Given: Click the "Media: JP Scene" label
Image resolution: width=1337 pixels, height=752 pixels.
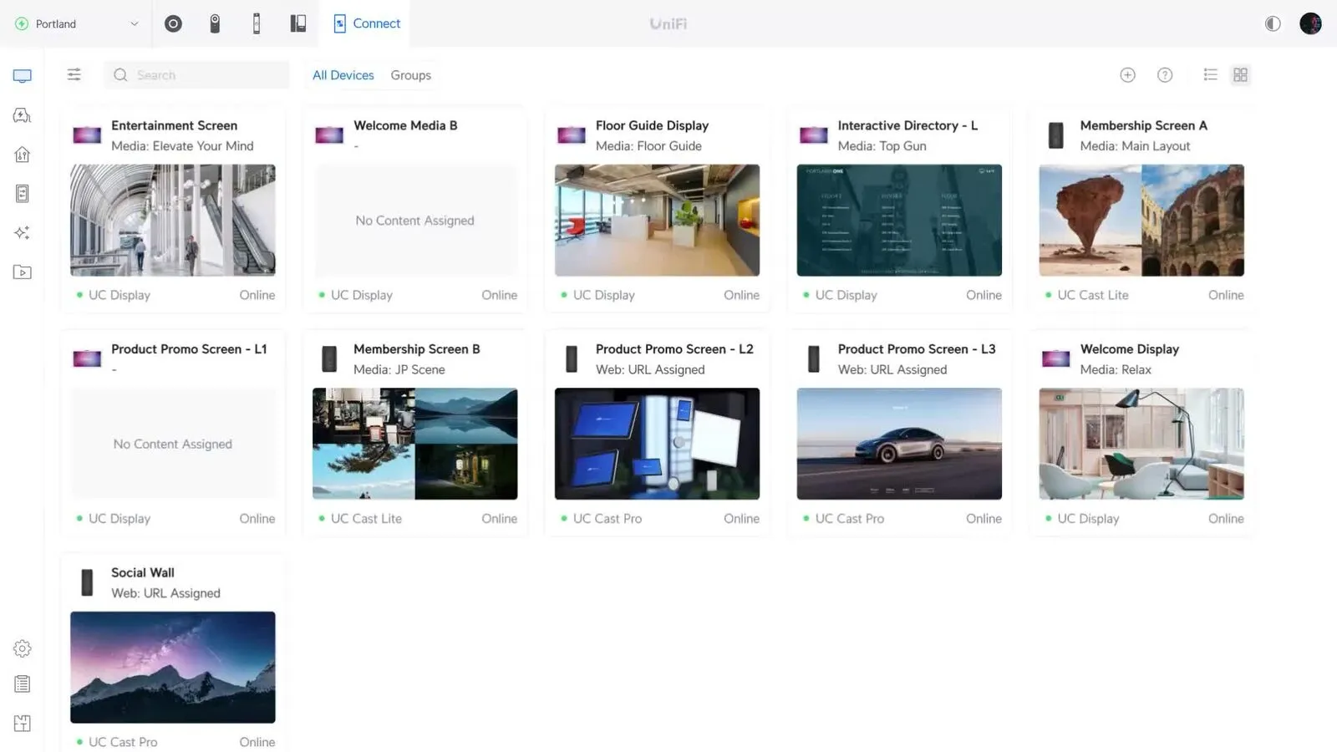Looking at the screenshot, I should click(x=399, y=369).
